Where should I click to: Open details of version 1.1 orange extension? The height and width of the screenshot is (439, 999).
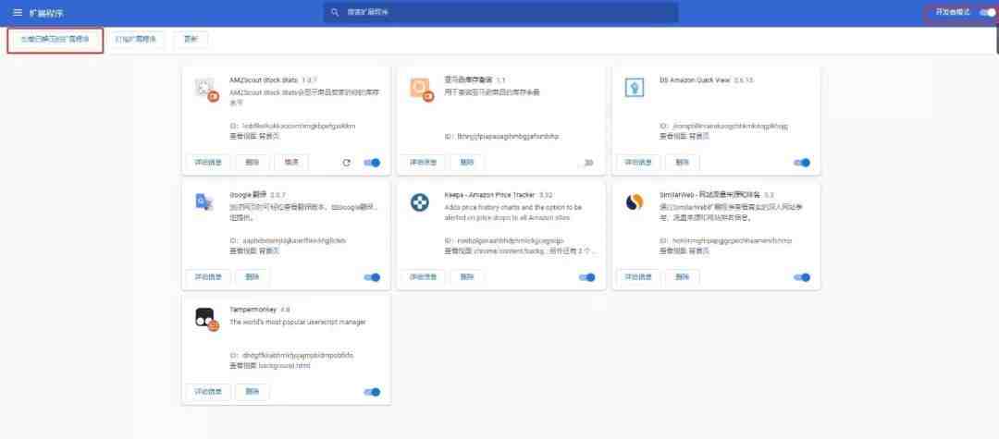(423, 163)
